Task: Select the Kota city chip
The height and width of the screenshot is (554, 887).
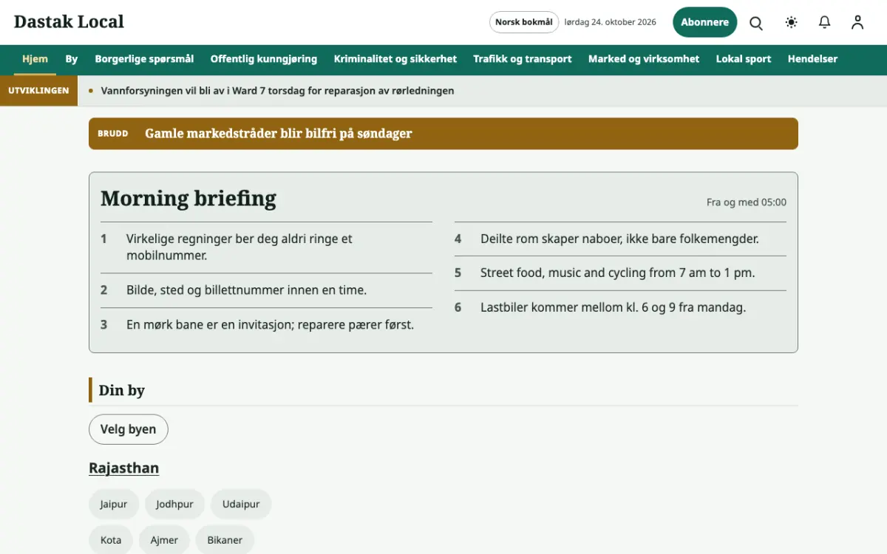Action: click(x=111, y=540)
